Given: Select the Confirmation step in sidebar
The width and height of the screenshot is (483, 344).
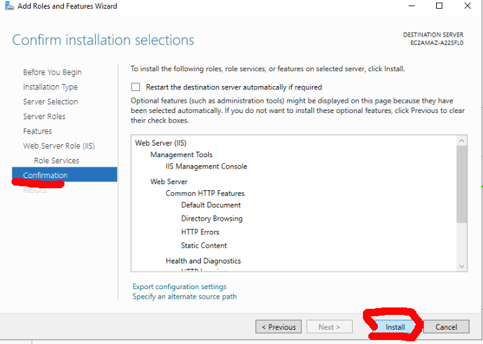Looking at the screenshot, I should [45, 175].
